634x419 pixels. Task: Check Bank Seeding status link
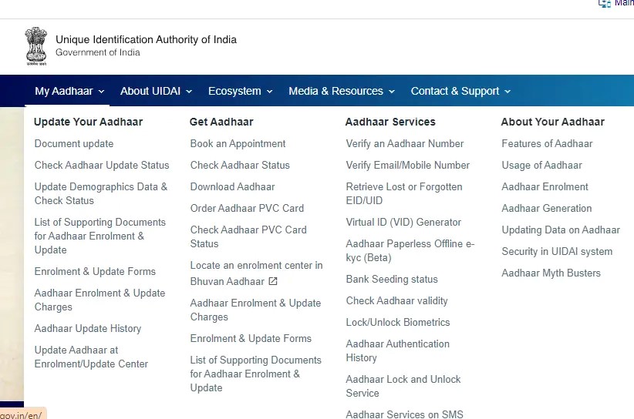(392, 280)
